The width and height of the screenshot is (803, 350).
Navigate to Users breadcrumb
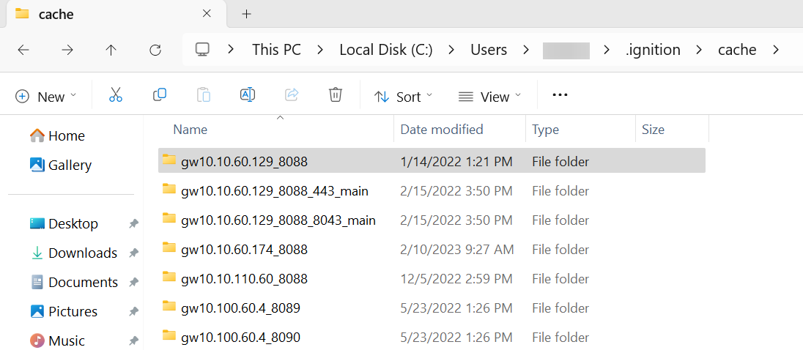[x=489, y=50]
